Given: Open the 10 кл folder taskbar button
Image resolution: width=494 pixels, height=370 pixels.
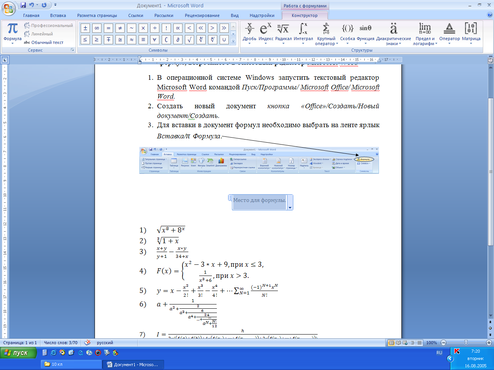Looking at the screenshot, I should [x=71, y=364].
